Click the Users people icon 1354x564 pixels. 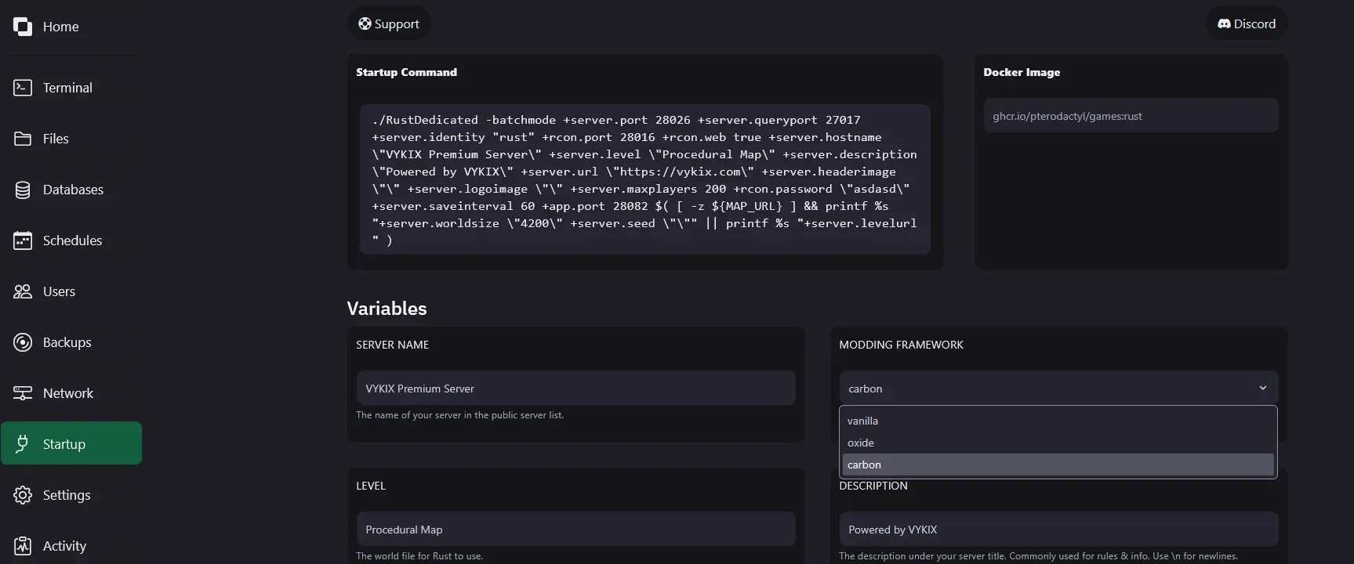[x=23, y=291]
